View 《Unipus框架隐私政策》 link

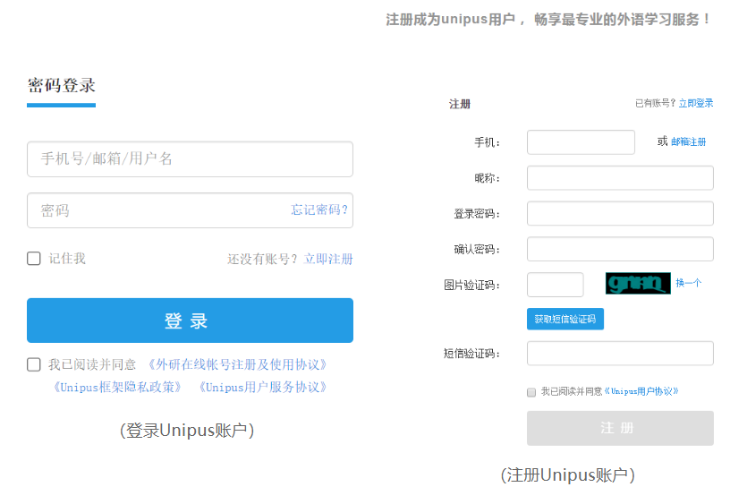pos(116,387)
